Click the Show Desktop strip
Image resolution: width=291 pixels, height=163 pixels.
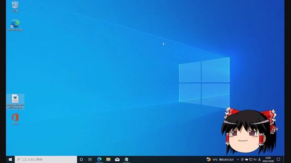click(x=284, y=159)
